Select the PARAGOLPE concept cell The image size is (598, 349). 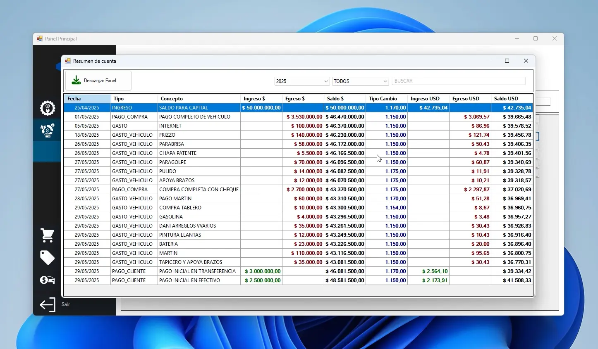(199, 162)
